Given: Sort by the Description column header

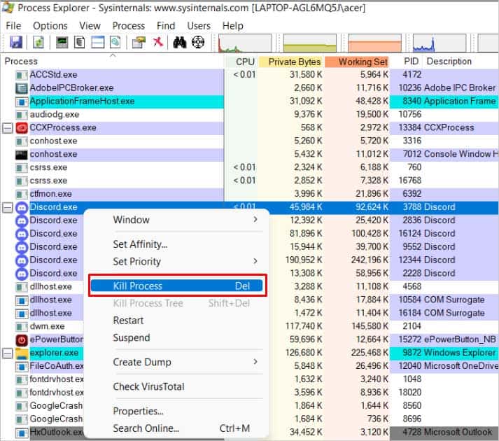Looking at the screenshot, I should pyautogui.click(x=461, y=62).
